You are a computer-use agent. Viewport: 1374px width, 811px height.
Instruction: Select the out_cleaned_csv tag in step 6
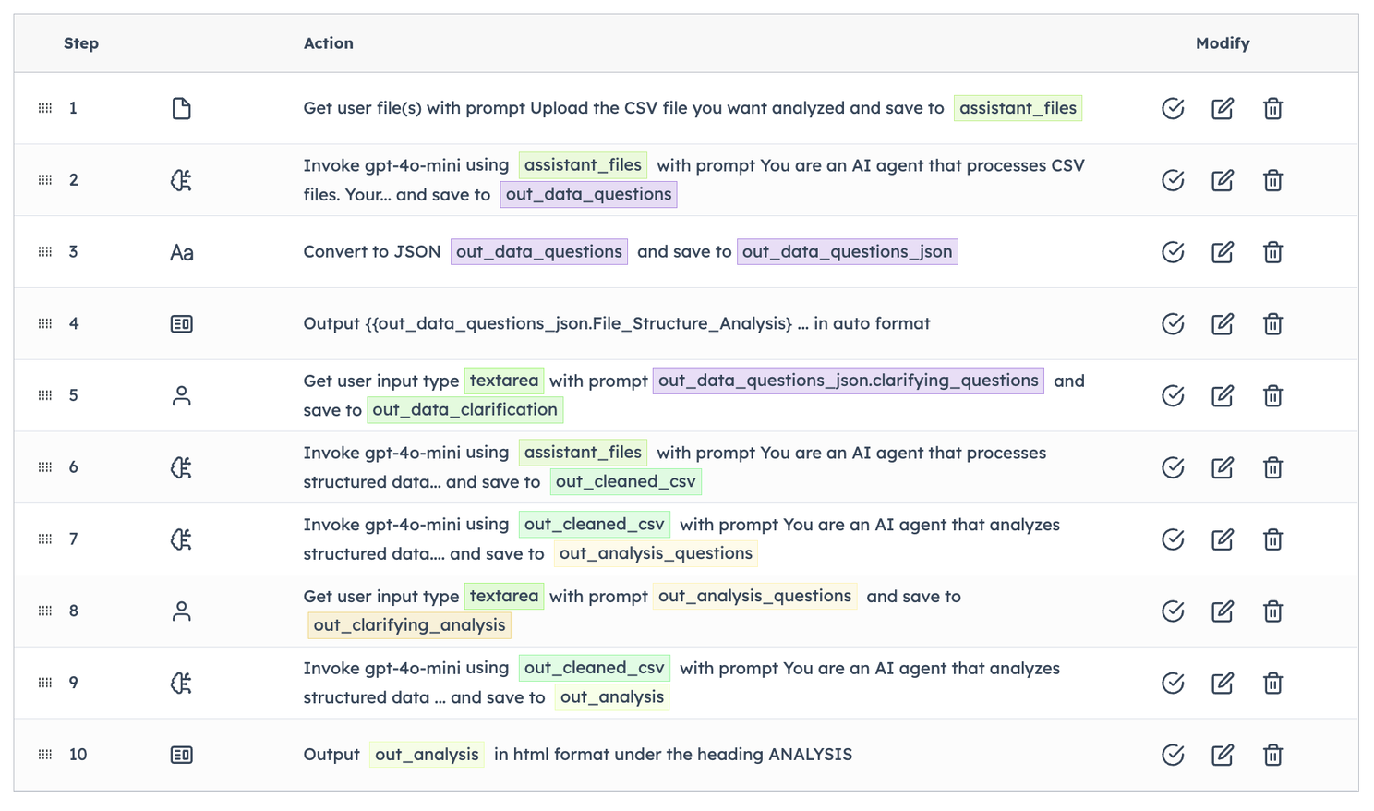tap(625, 481)
